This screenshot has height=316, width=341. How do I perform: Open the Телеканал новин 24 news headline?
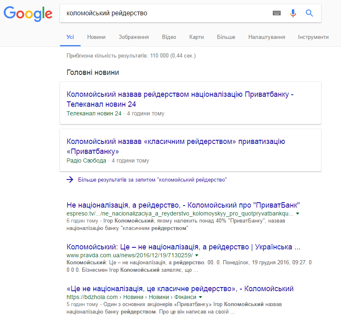point(180,99)
